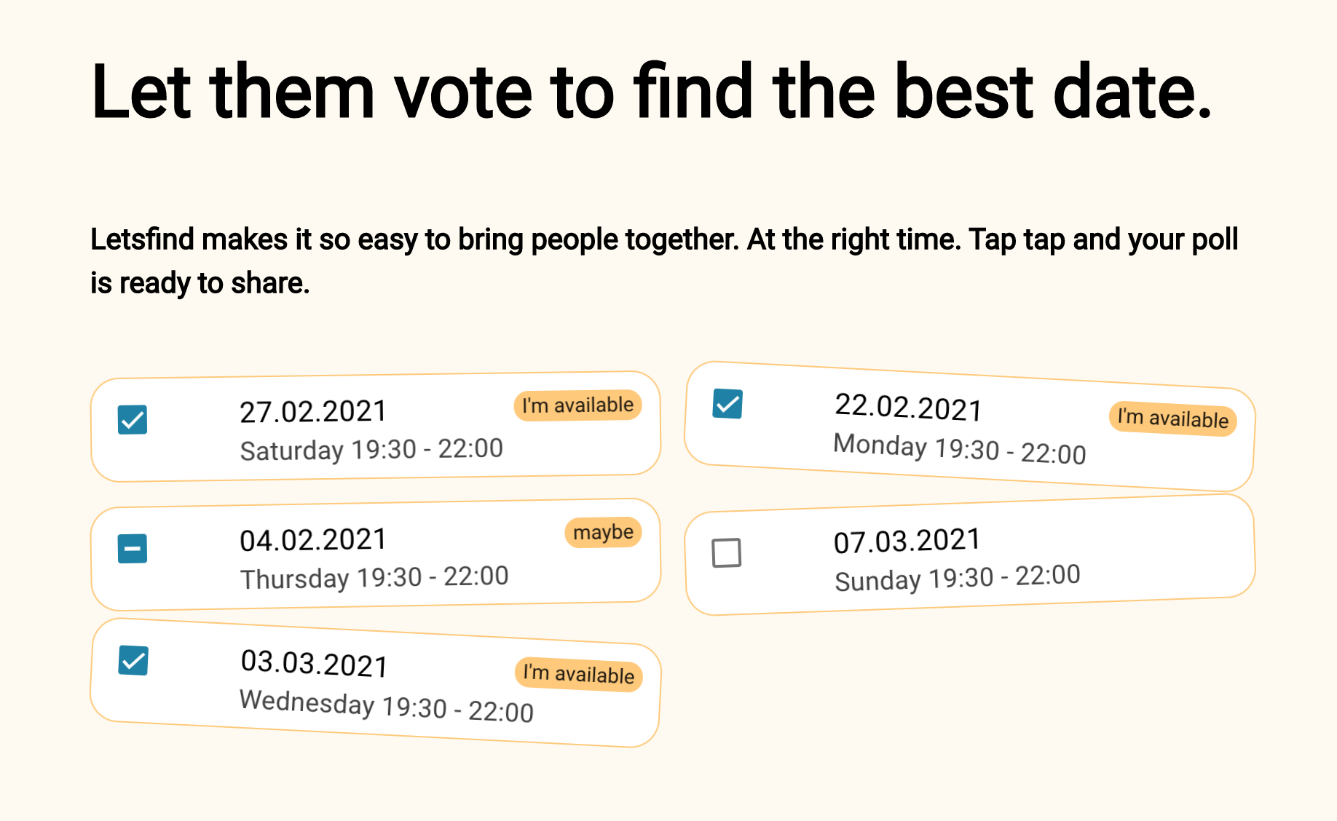Click the "maybe" badge on 04.02.2021

[x=603, y=533]
